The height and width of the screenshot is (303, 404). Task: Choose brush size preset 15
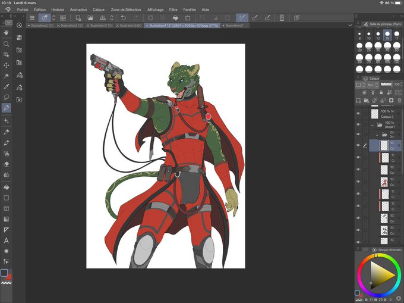click(388, 35)
